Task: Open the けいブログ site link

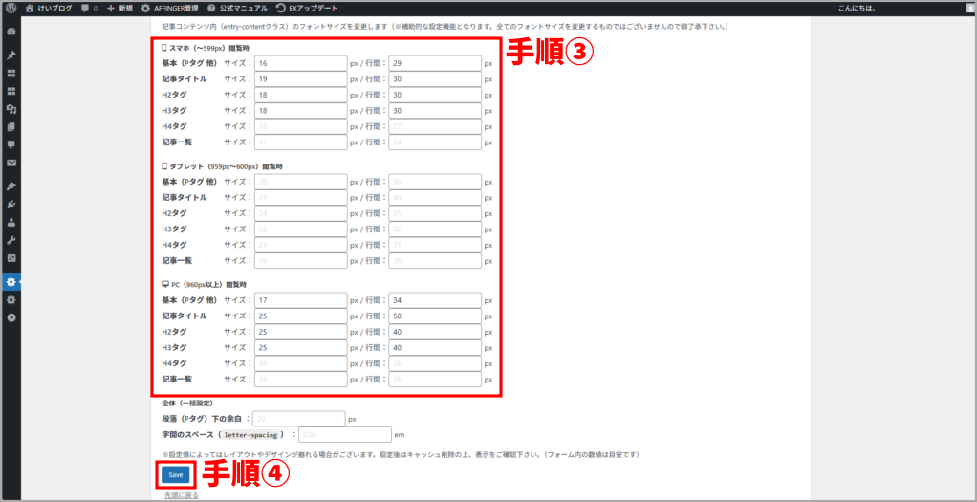Action: tap(50, 8)
